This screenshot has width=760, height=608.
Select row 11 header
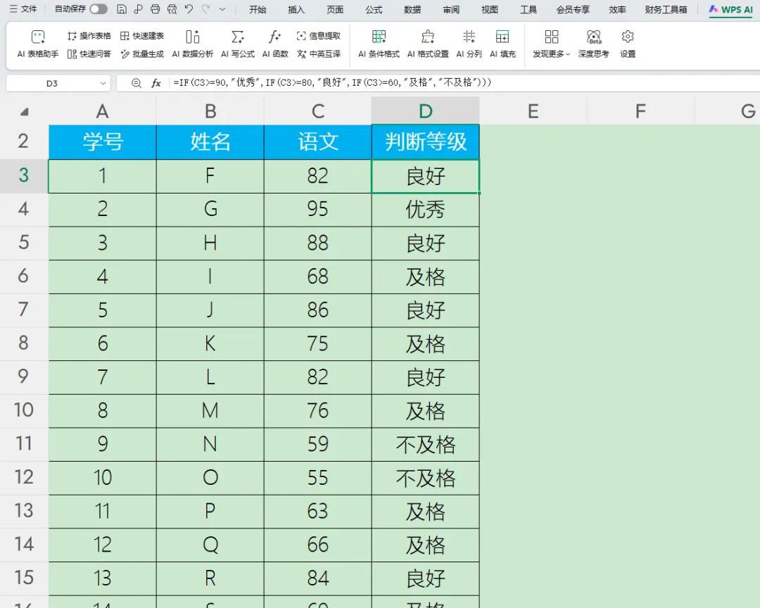(x=24, y=444)
